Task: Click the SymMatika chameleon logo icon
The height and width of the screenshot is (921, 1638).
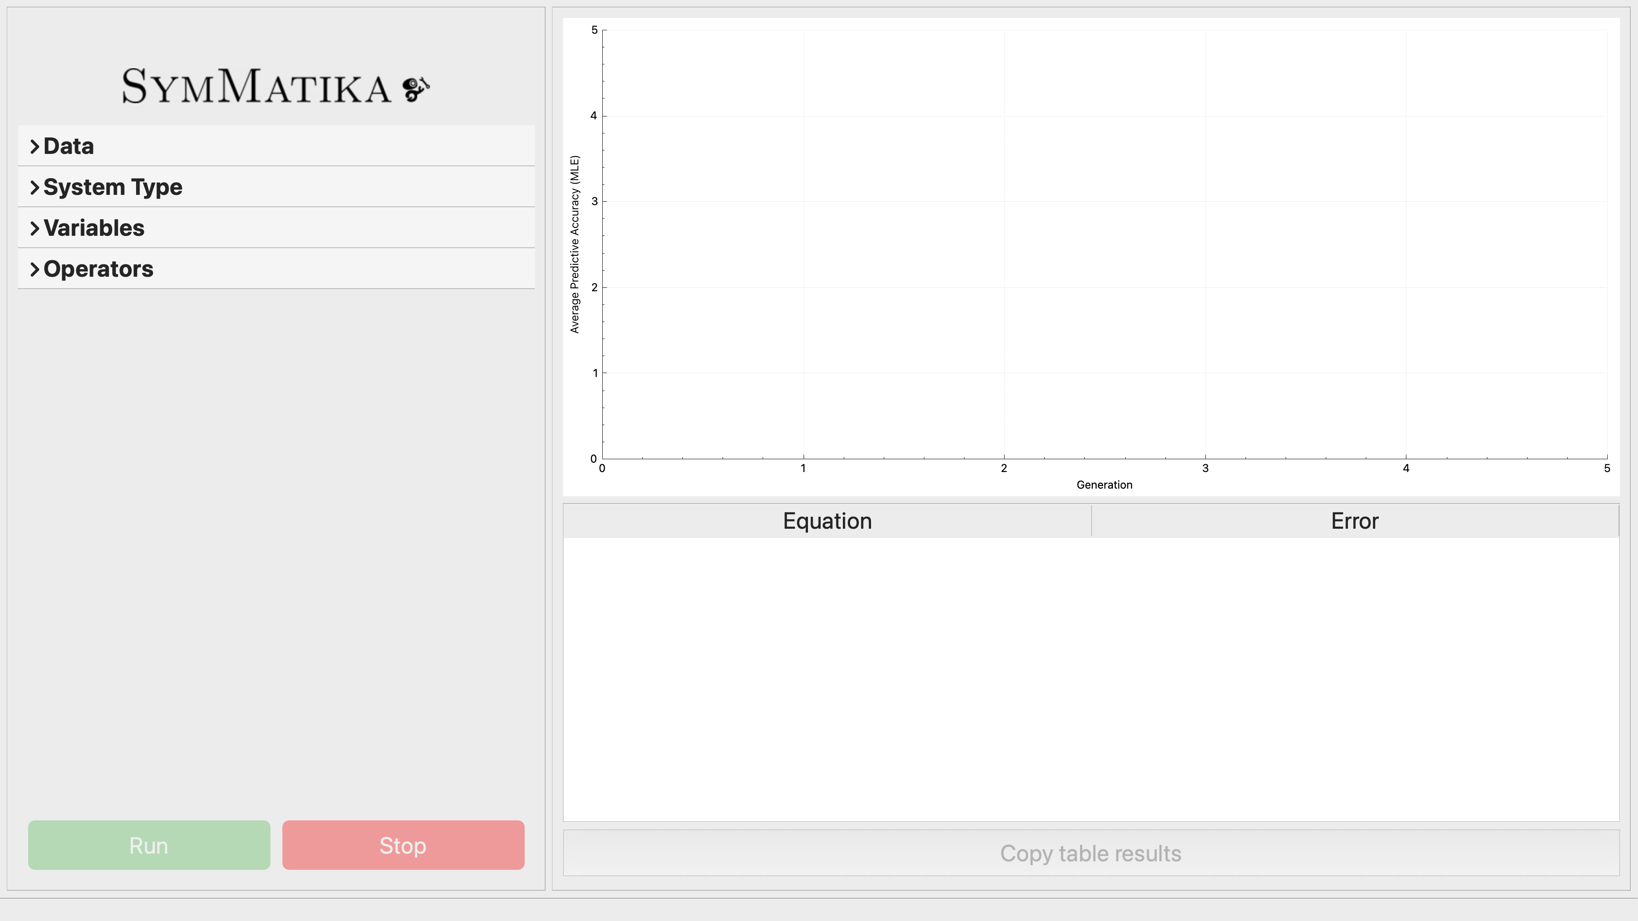Action: pyautogui.click(x=416, y=88)
